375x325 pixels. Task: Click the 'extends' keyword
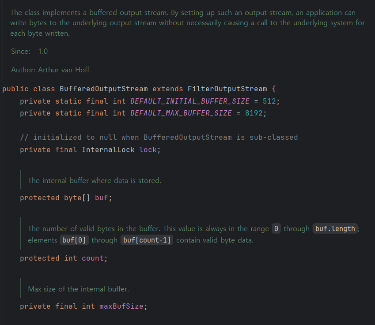point(168,89)
